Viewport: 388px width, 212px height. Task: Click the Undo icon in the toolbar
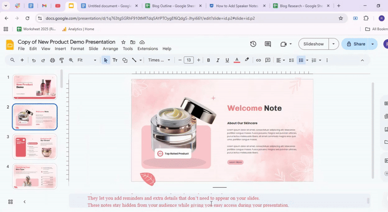[x=33, y=60]
